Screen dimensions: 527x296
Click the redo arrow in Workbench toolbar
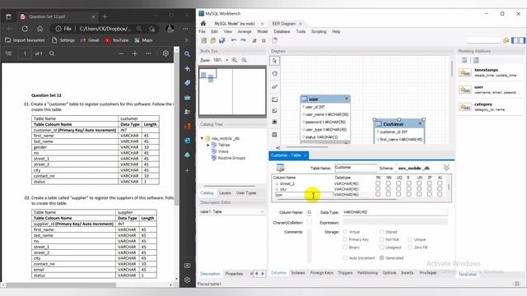click(x=243, y=40)
